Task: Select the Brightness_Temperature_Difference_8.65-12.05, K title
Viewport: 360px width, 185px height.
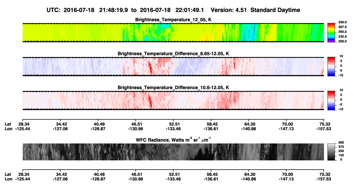Action: tap(173, 53)
